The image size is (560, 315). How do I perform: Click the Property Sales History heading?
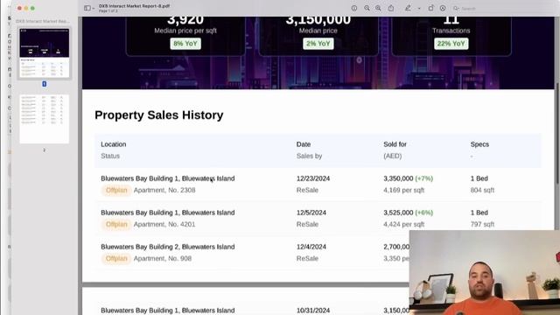(159, 115)
